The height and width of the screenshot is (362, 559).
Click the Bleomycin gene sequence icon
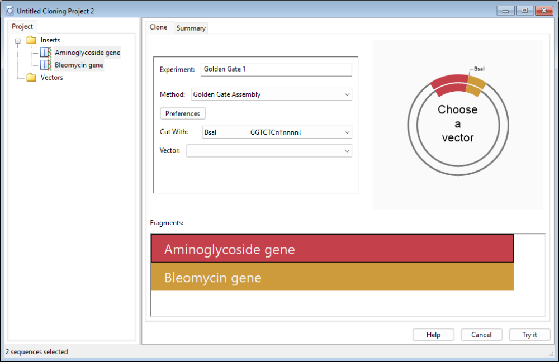tap(46, 65)
